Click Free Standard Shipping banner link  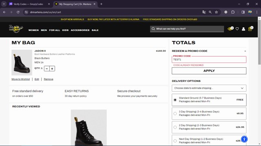[170, 19]
